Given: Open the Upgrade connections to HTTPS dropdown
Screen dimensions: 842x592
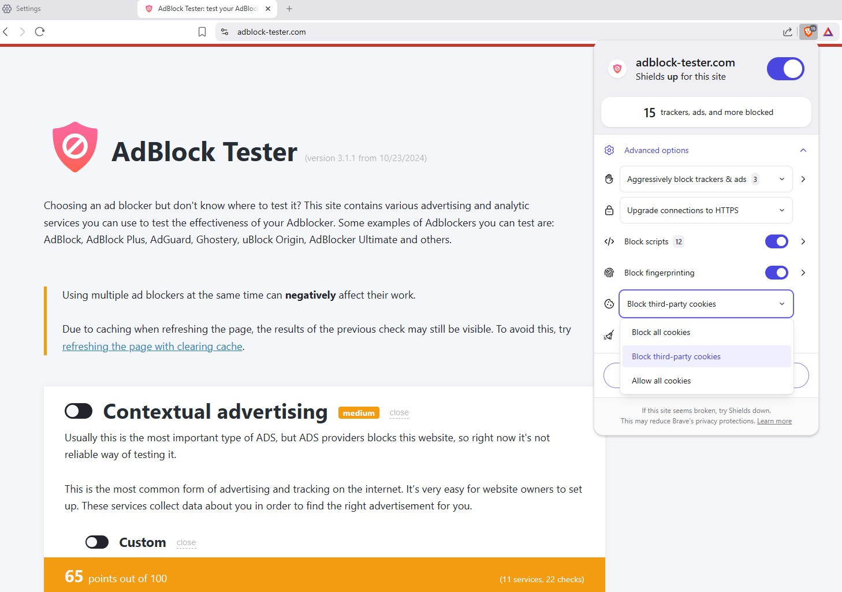Looking at the screenshot, I should point(706,210).
